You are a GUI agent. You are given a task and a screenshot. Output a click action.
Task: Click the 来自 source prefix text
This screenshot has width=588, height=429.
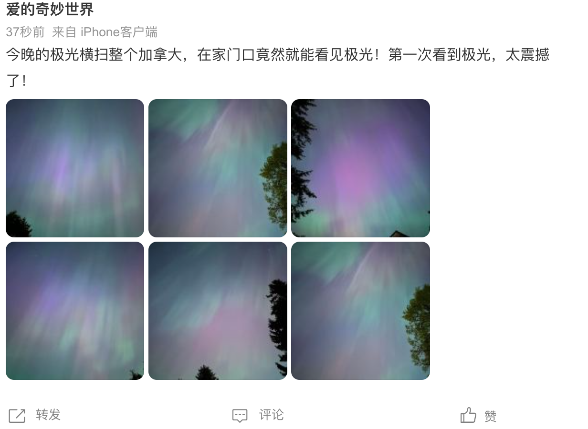click(x=64, y=32)
